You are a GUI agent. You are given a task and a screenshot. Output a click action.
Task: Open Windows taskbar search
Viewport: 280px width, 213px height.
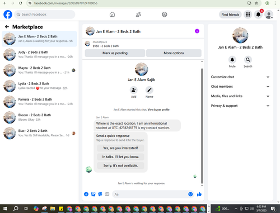[16, 209]
